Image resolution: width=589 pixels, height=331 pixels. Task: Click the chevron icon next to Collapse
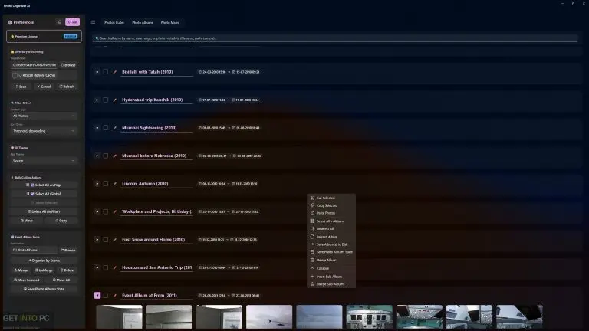click(312, 268)
